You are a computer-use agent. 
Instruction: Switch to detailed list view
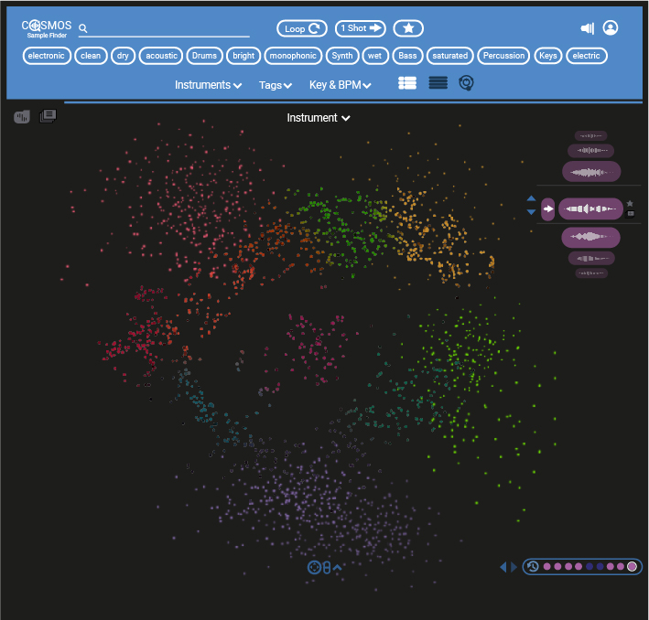[x=407, y=83]
